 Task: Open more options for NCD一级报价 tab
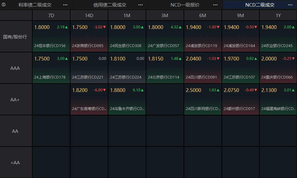215,5
